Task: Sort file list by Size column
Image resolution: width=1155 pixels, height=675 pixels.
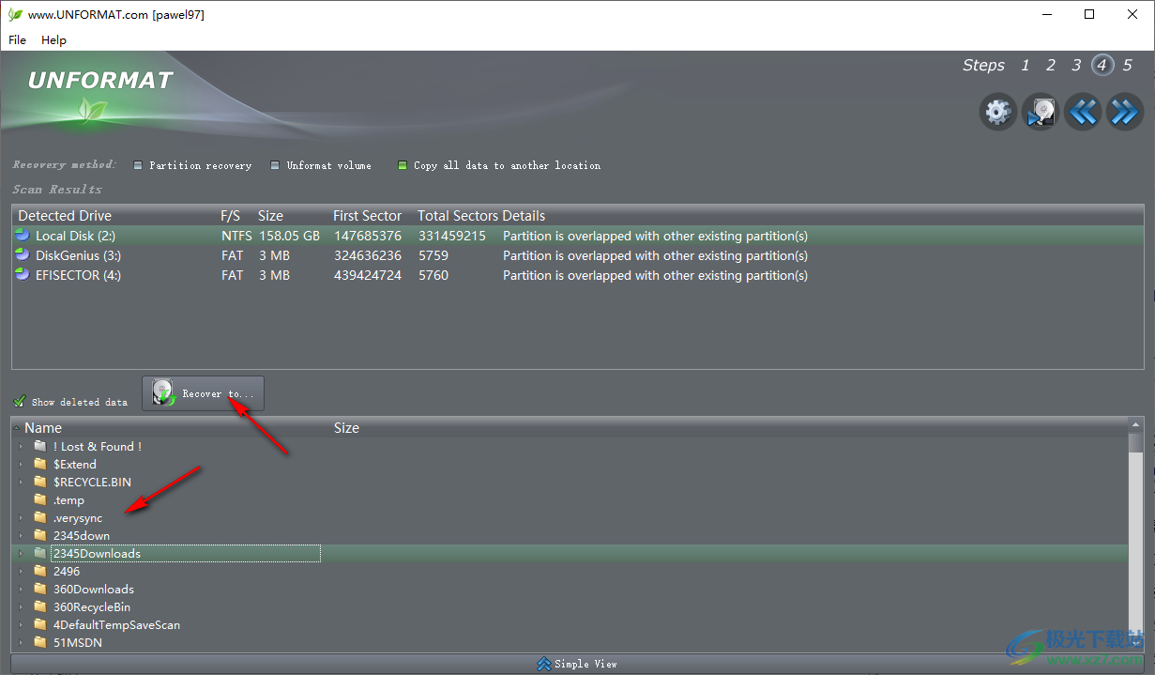Action: pyautogui.click(x=346, y=427)
